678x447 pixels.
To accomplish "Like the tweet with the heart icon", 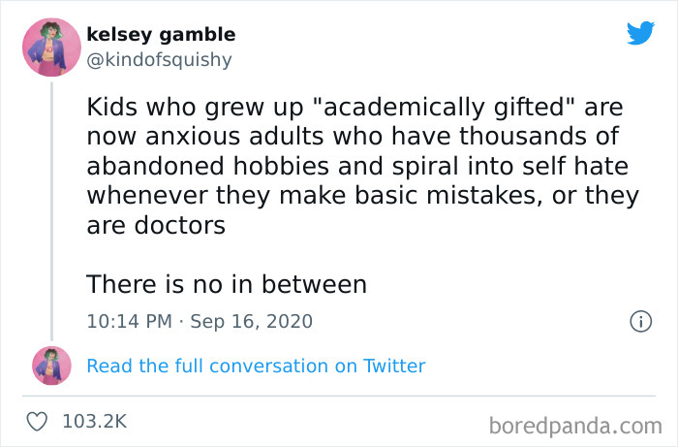I will pos(39,422).
